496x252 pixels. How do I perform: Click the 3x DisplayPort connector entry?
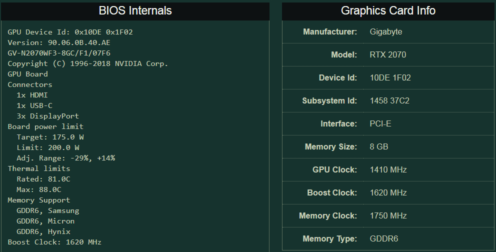coord(48,116)
